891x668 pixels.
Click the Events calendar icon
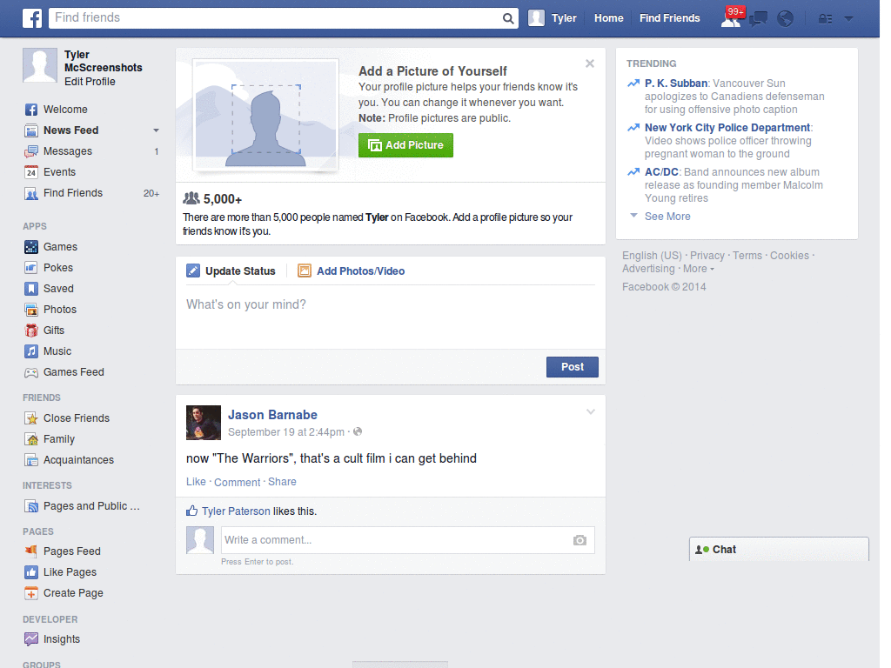[x=31, y=172]
